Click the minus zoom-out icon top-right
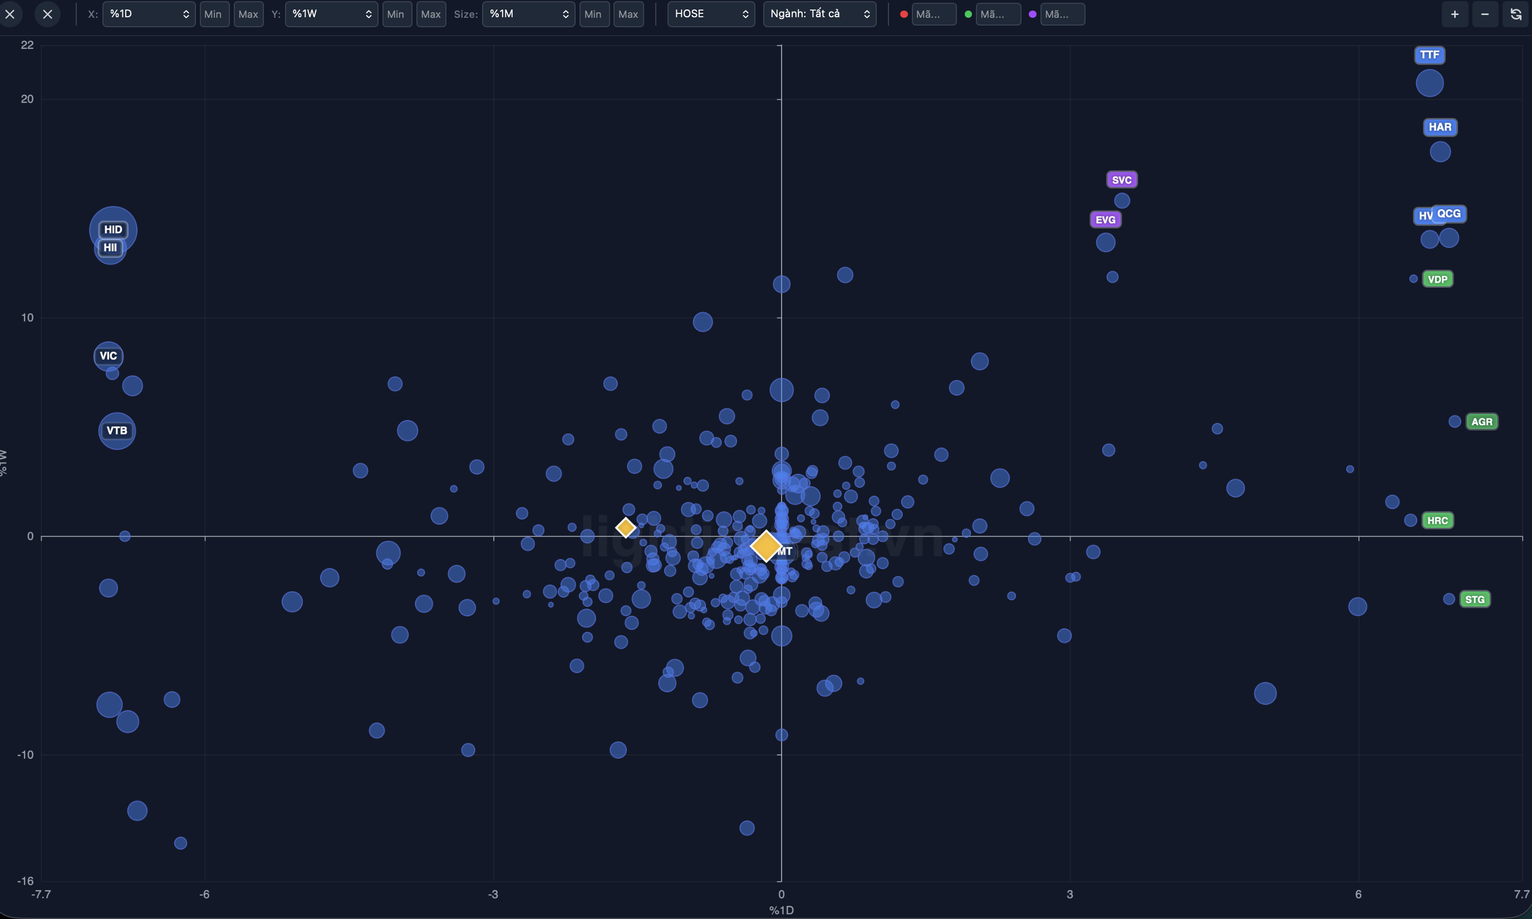Screen dimensions: 1532x919 pos(1486,13)
